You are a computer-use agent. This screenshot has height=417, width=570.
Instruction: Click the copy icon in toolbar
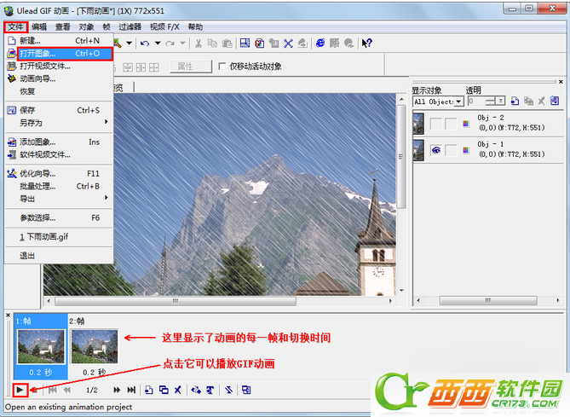pos(212,43)
